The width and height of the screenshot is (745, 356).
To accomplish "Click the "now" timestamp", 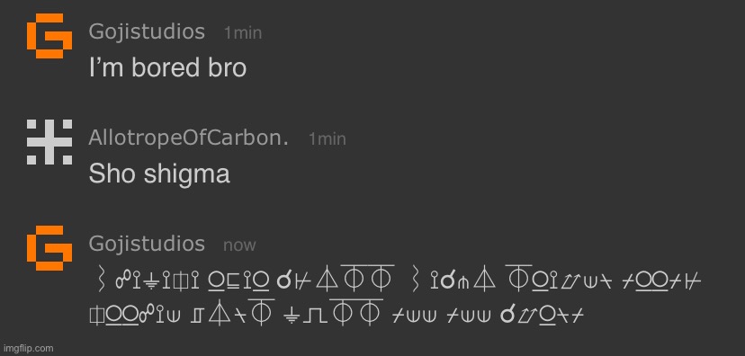I will pyautogui.click(x=239, y=245).
